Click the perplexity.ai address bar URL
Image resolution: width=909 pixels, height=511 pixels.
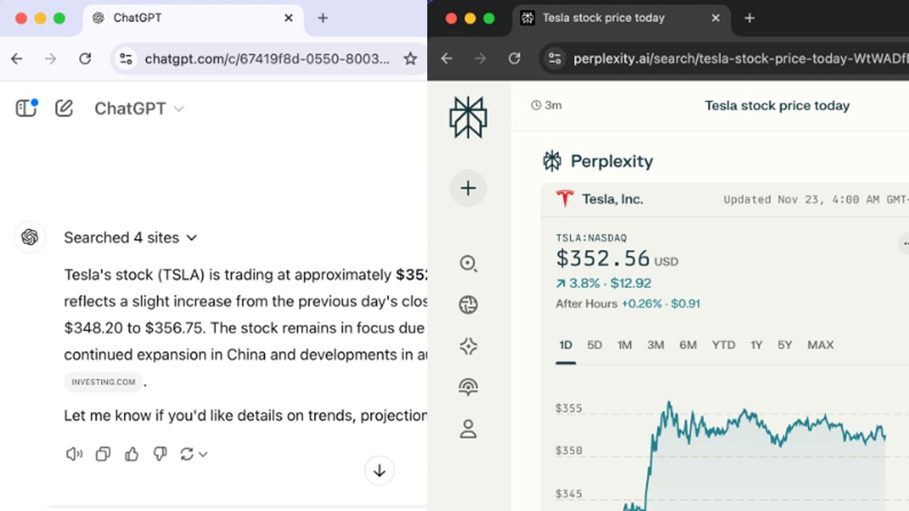click(x=740, y=58)
